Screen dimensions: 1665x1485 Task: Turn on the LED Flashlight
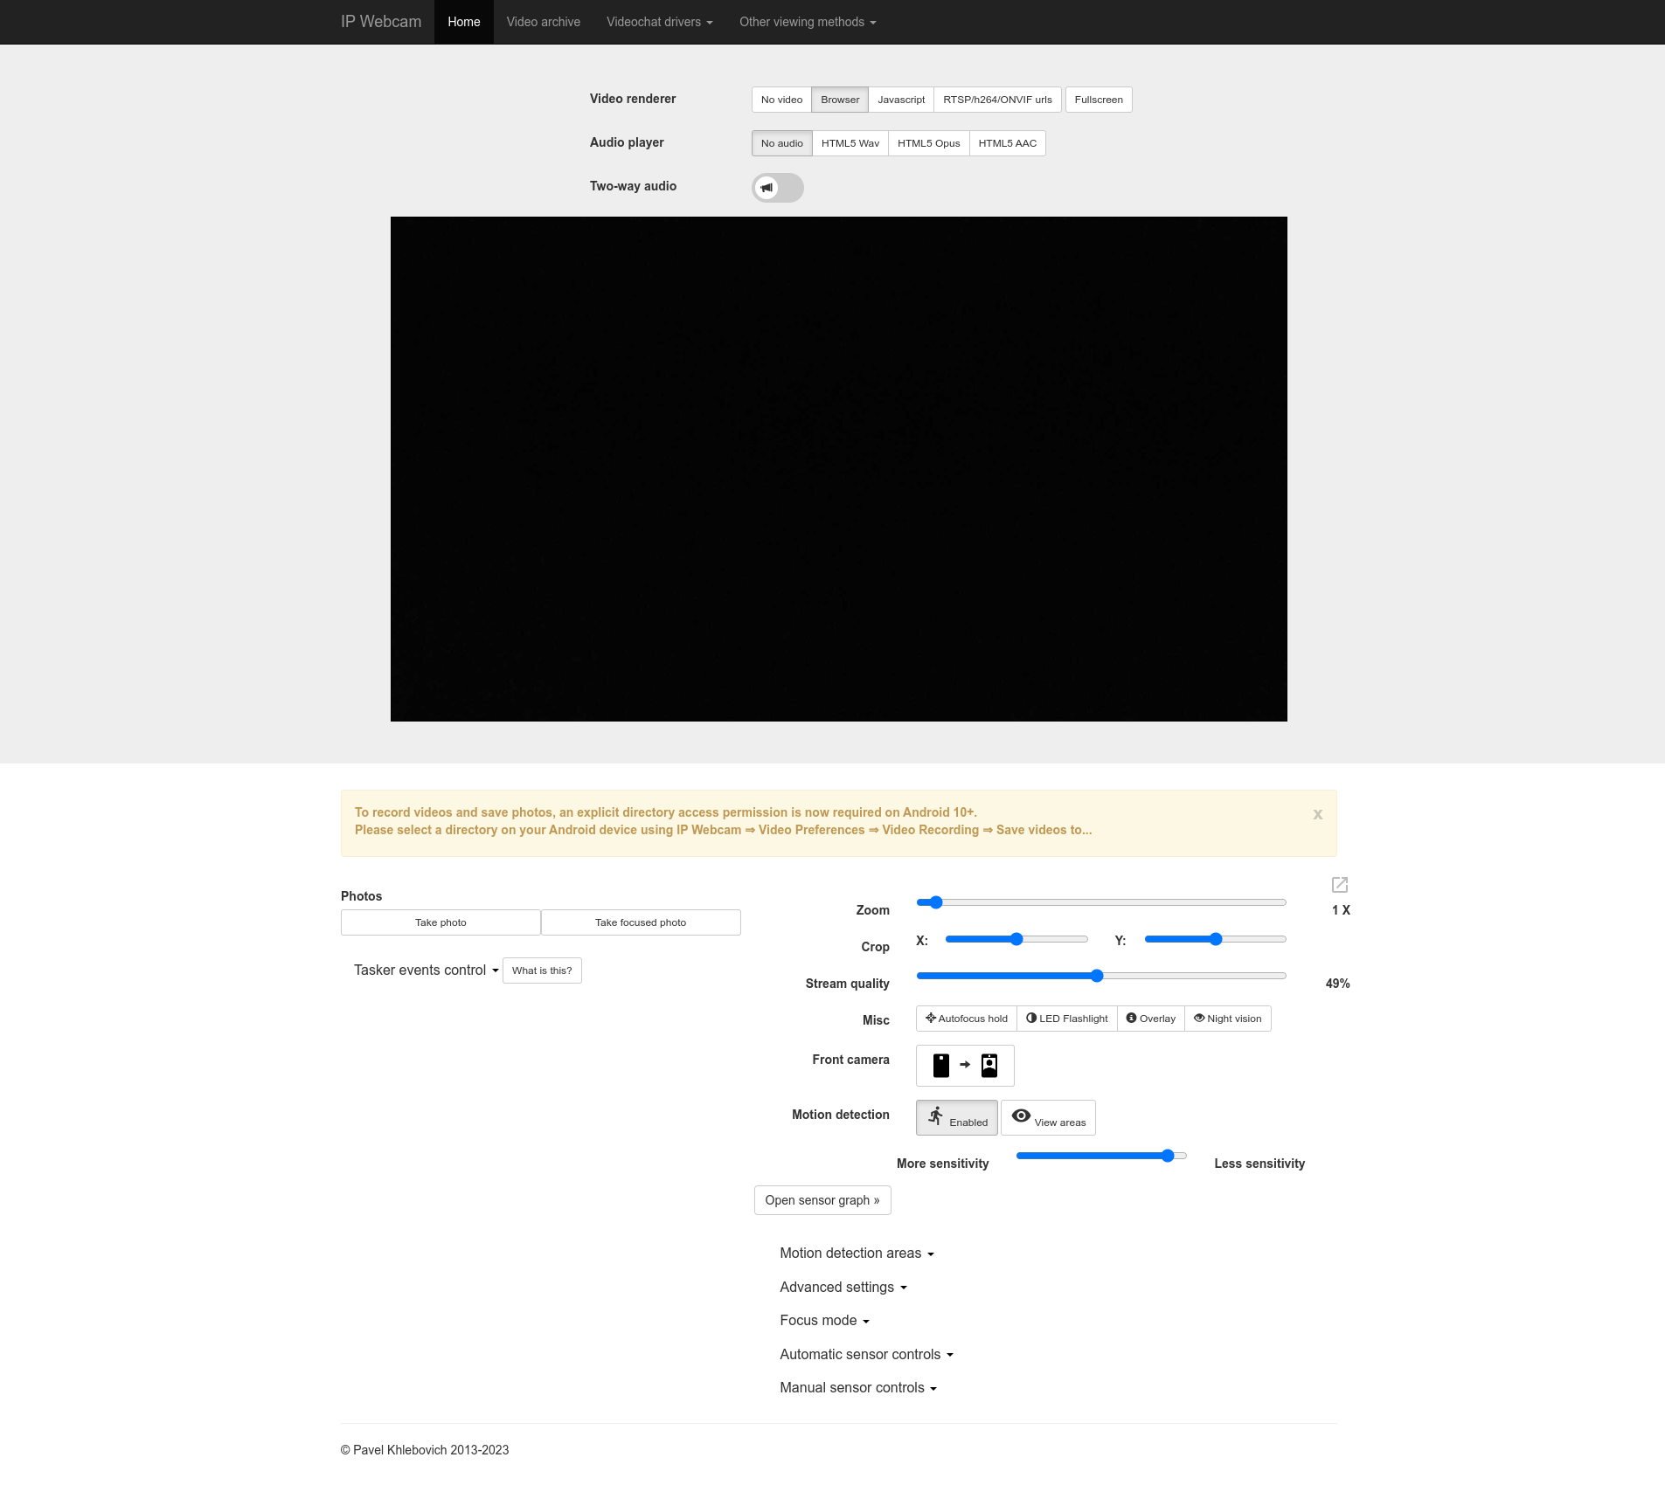1067,1018
